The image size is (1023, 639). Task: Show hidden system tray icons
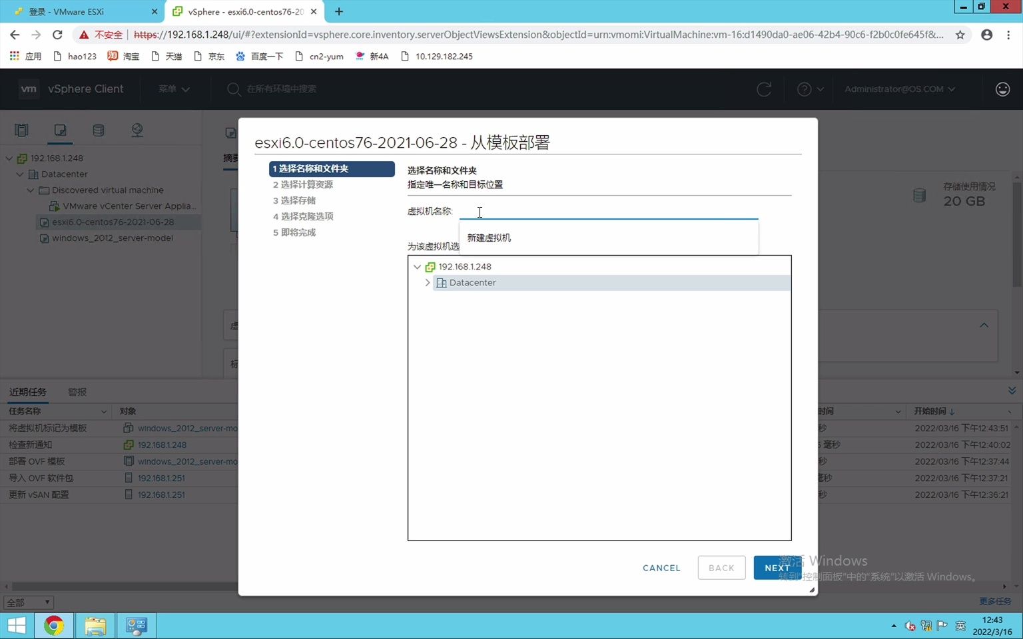click(x=893, y=626)
